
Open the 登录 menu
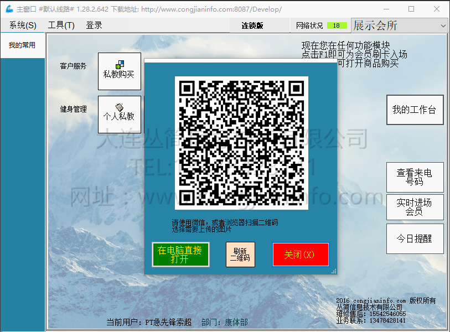(x=94, y=25)
